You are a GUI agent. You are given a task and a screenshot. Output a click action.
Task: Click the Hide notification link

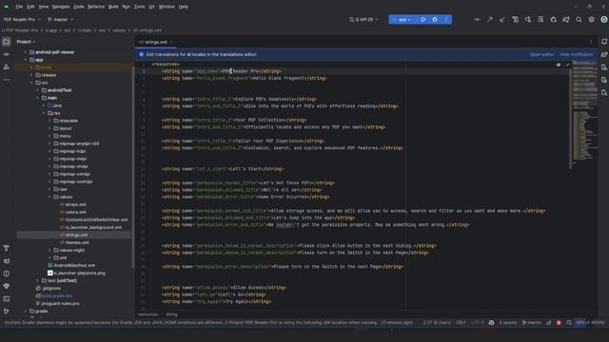point(577,55)
